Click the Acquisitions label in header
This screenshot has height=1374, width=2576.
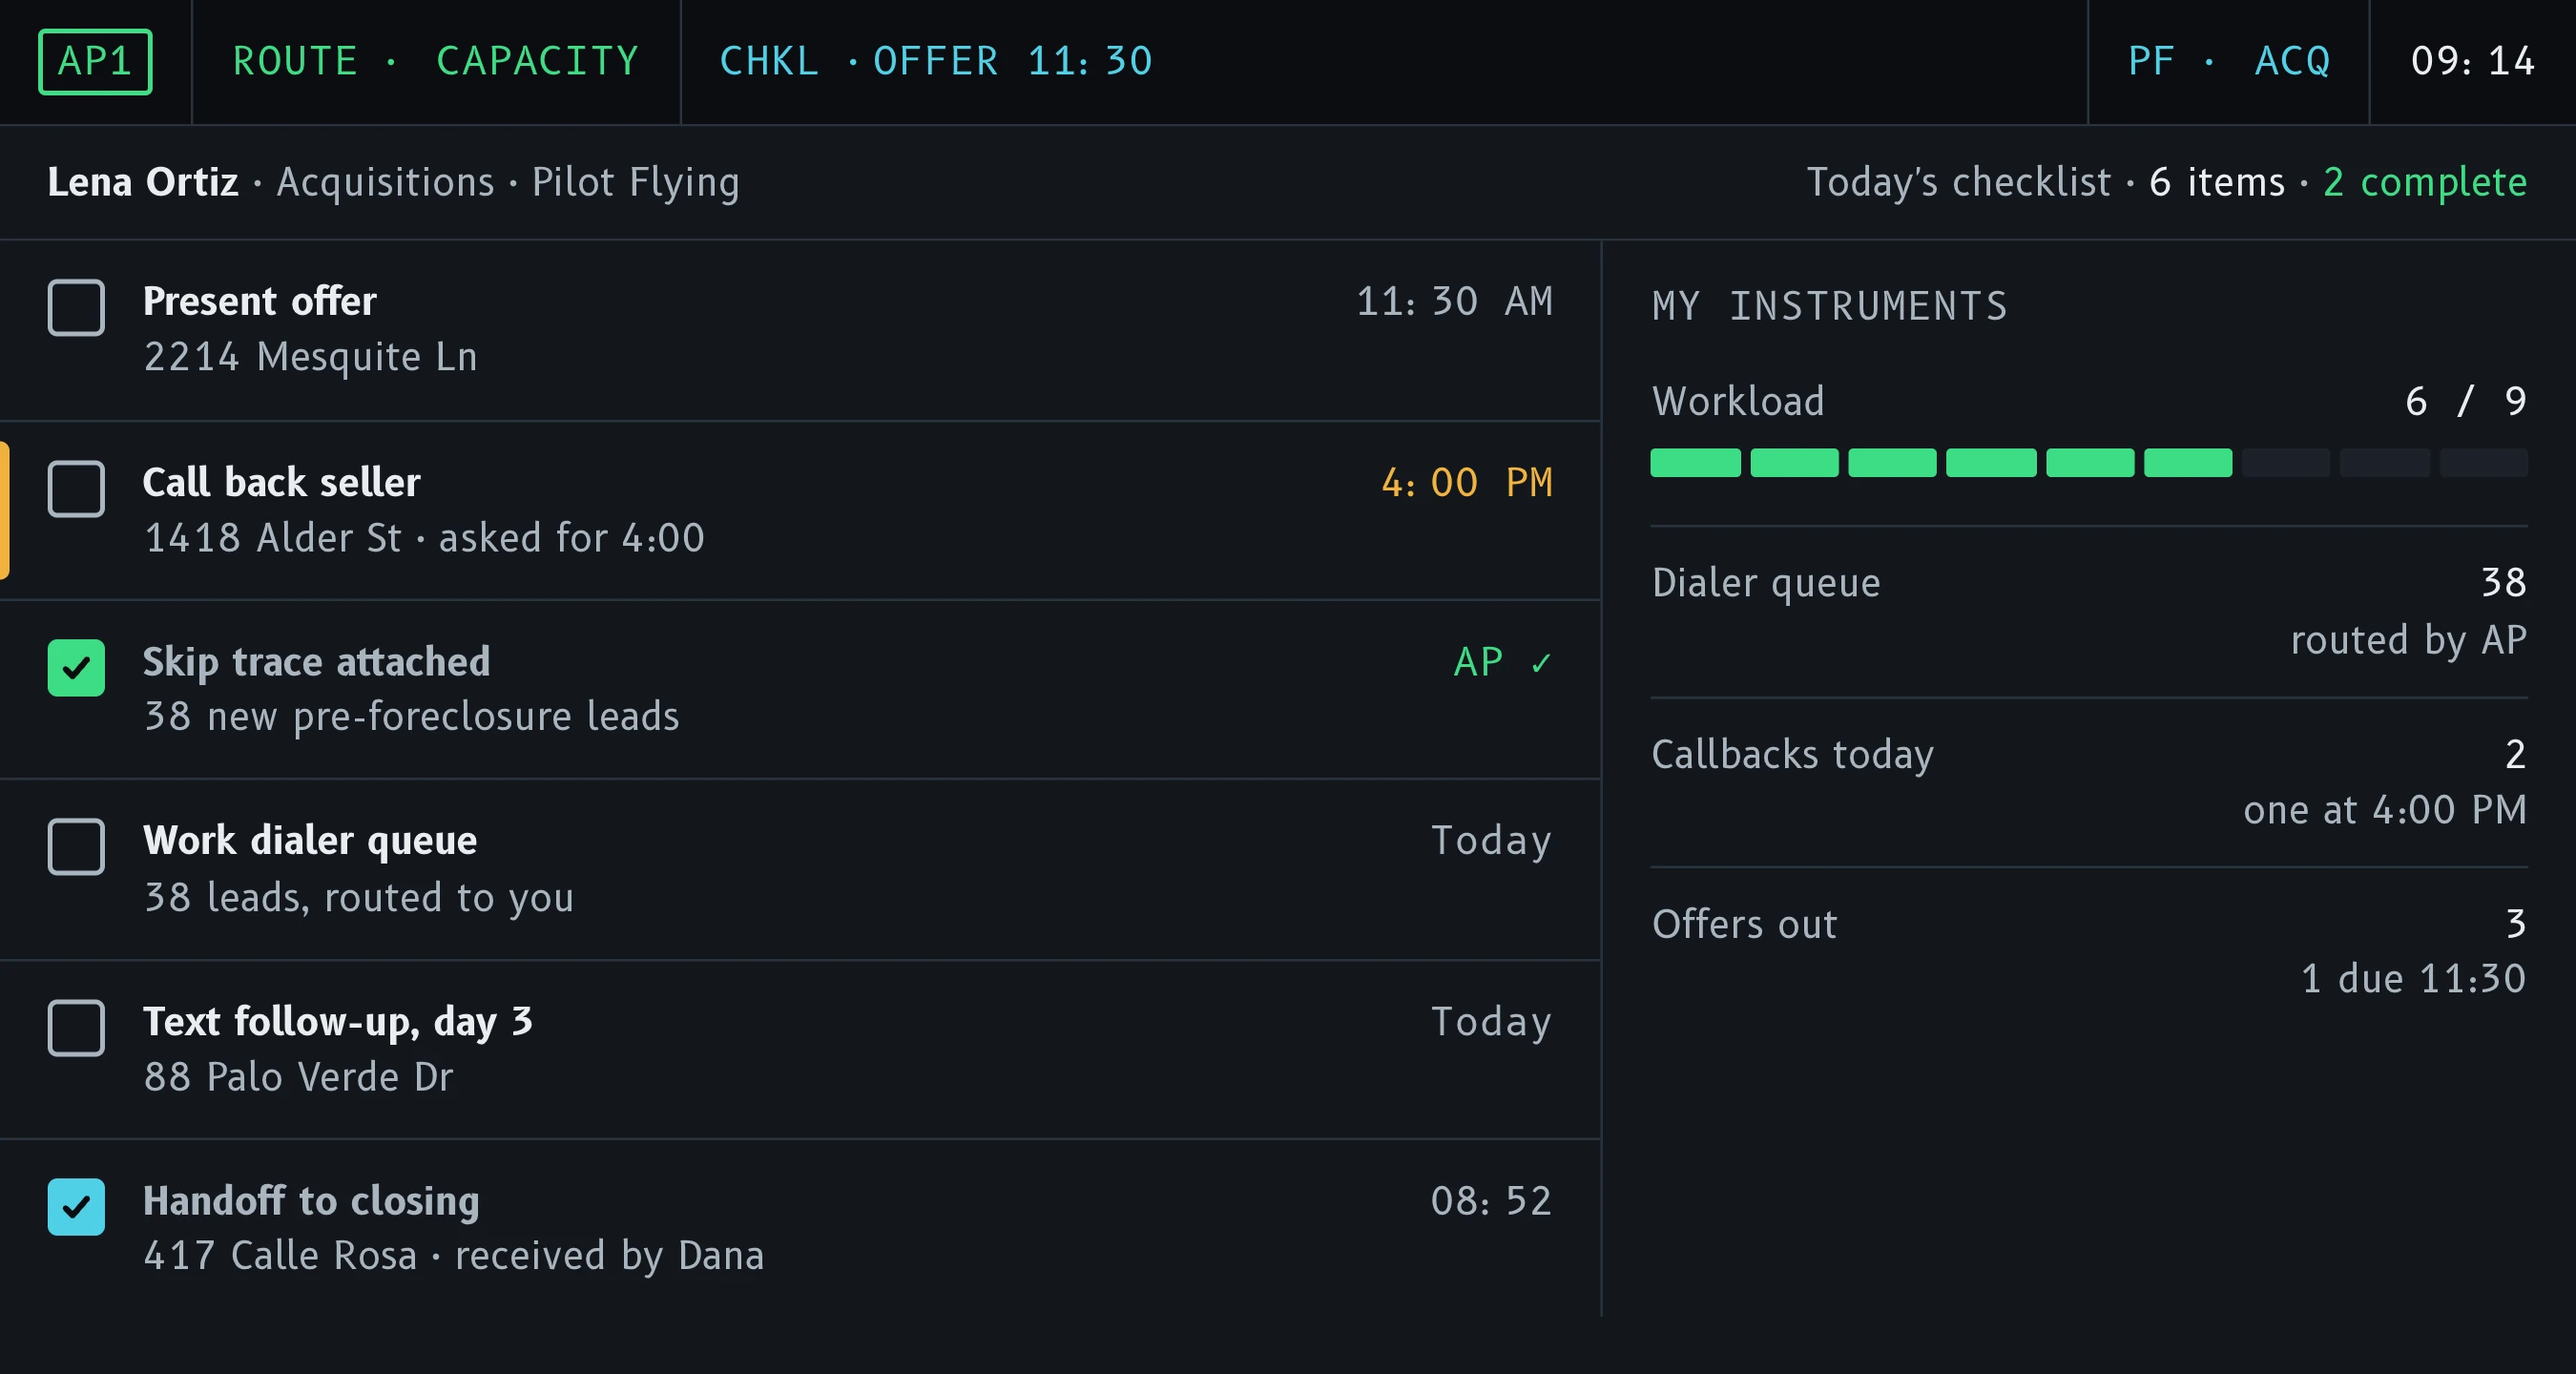click(385, 182)
